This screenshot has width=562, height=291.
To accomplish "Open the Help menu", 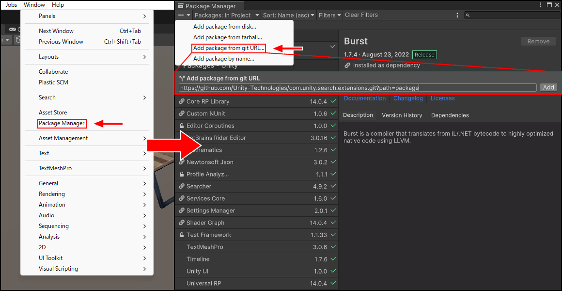I will click(58, 5).
